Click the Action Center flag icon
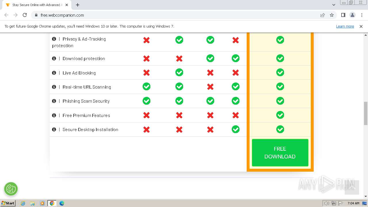 [x=341, y=203]
